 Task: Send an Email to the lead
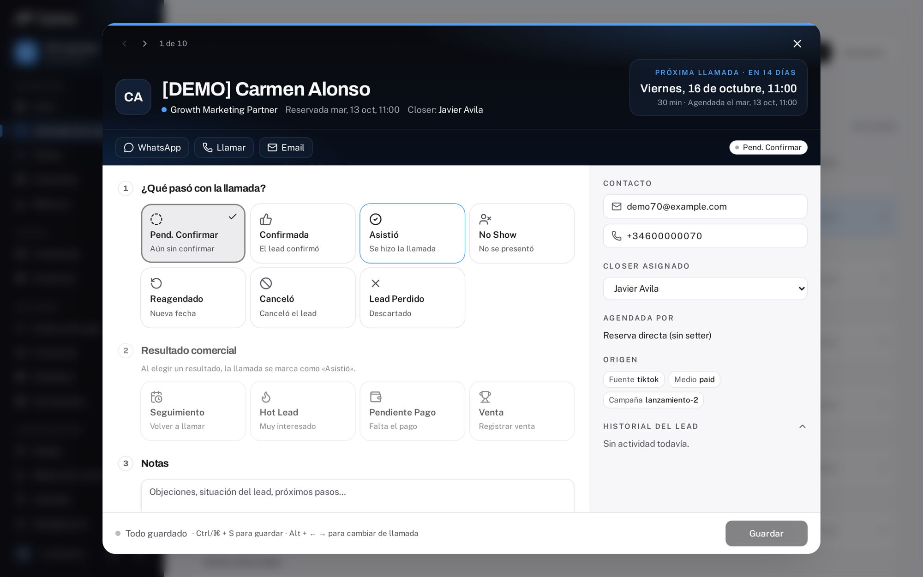(286, 147)
